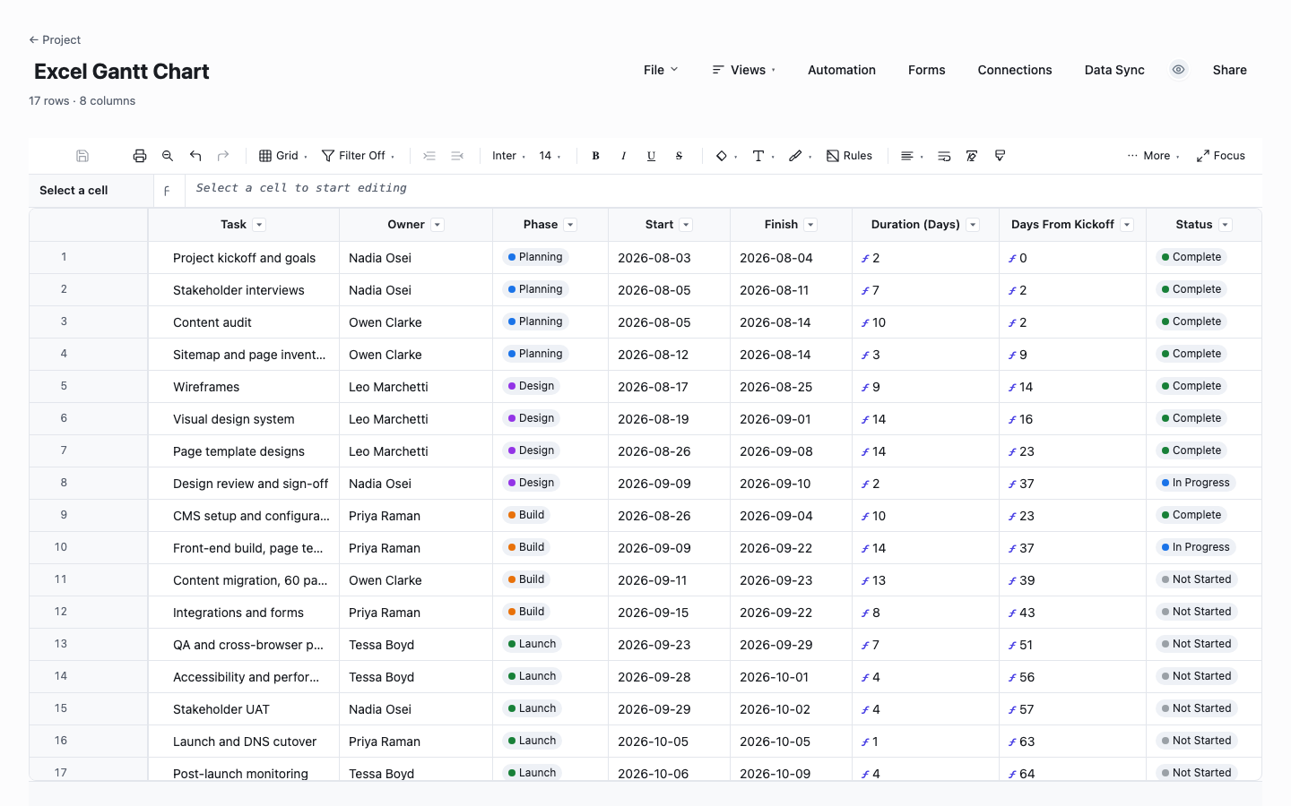Toggle italic formatting

[623, 156]
